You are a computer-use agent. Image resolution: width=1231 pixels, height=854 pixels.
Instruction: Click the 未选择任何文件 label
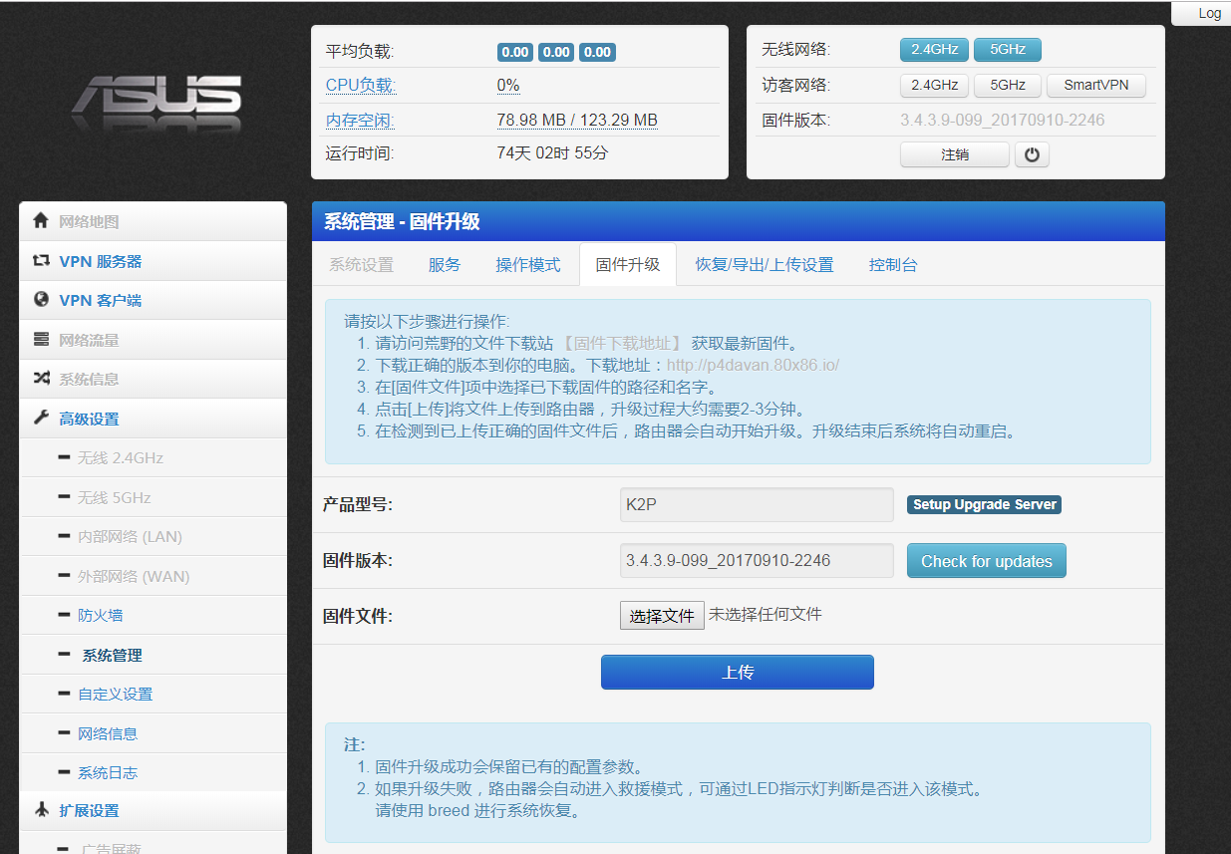pos(766,615)
